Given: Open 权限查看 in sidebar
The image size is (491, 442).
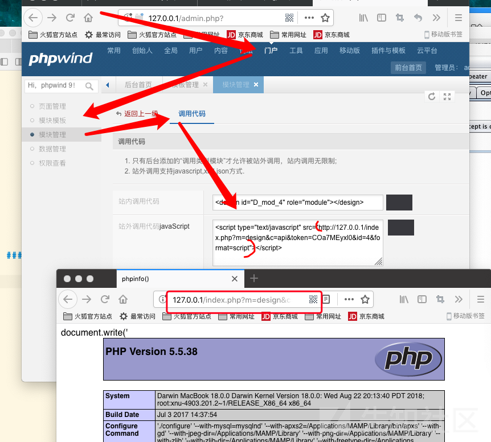Looking at the screenshot, I should [x=52, y=163].
